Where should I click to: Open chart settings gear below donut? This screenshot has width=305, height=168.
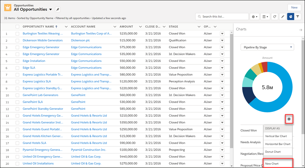[x=289, y=119]
